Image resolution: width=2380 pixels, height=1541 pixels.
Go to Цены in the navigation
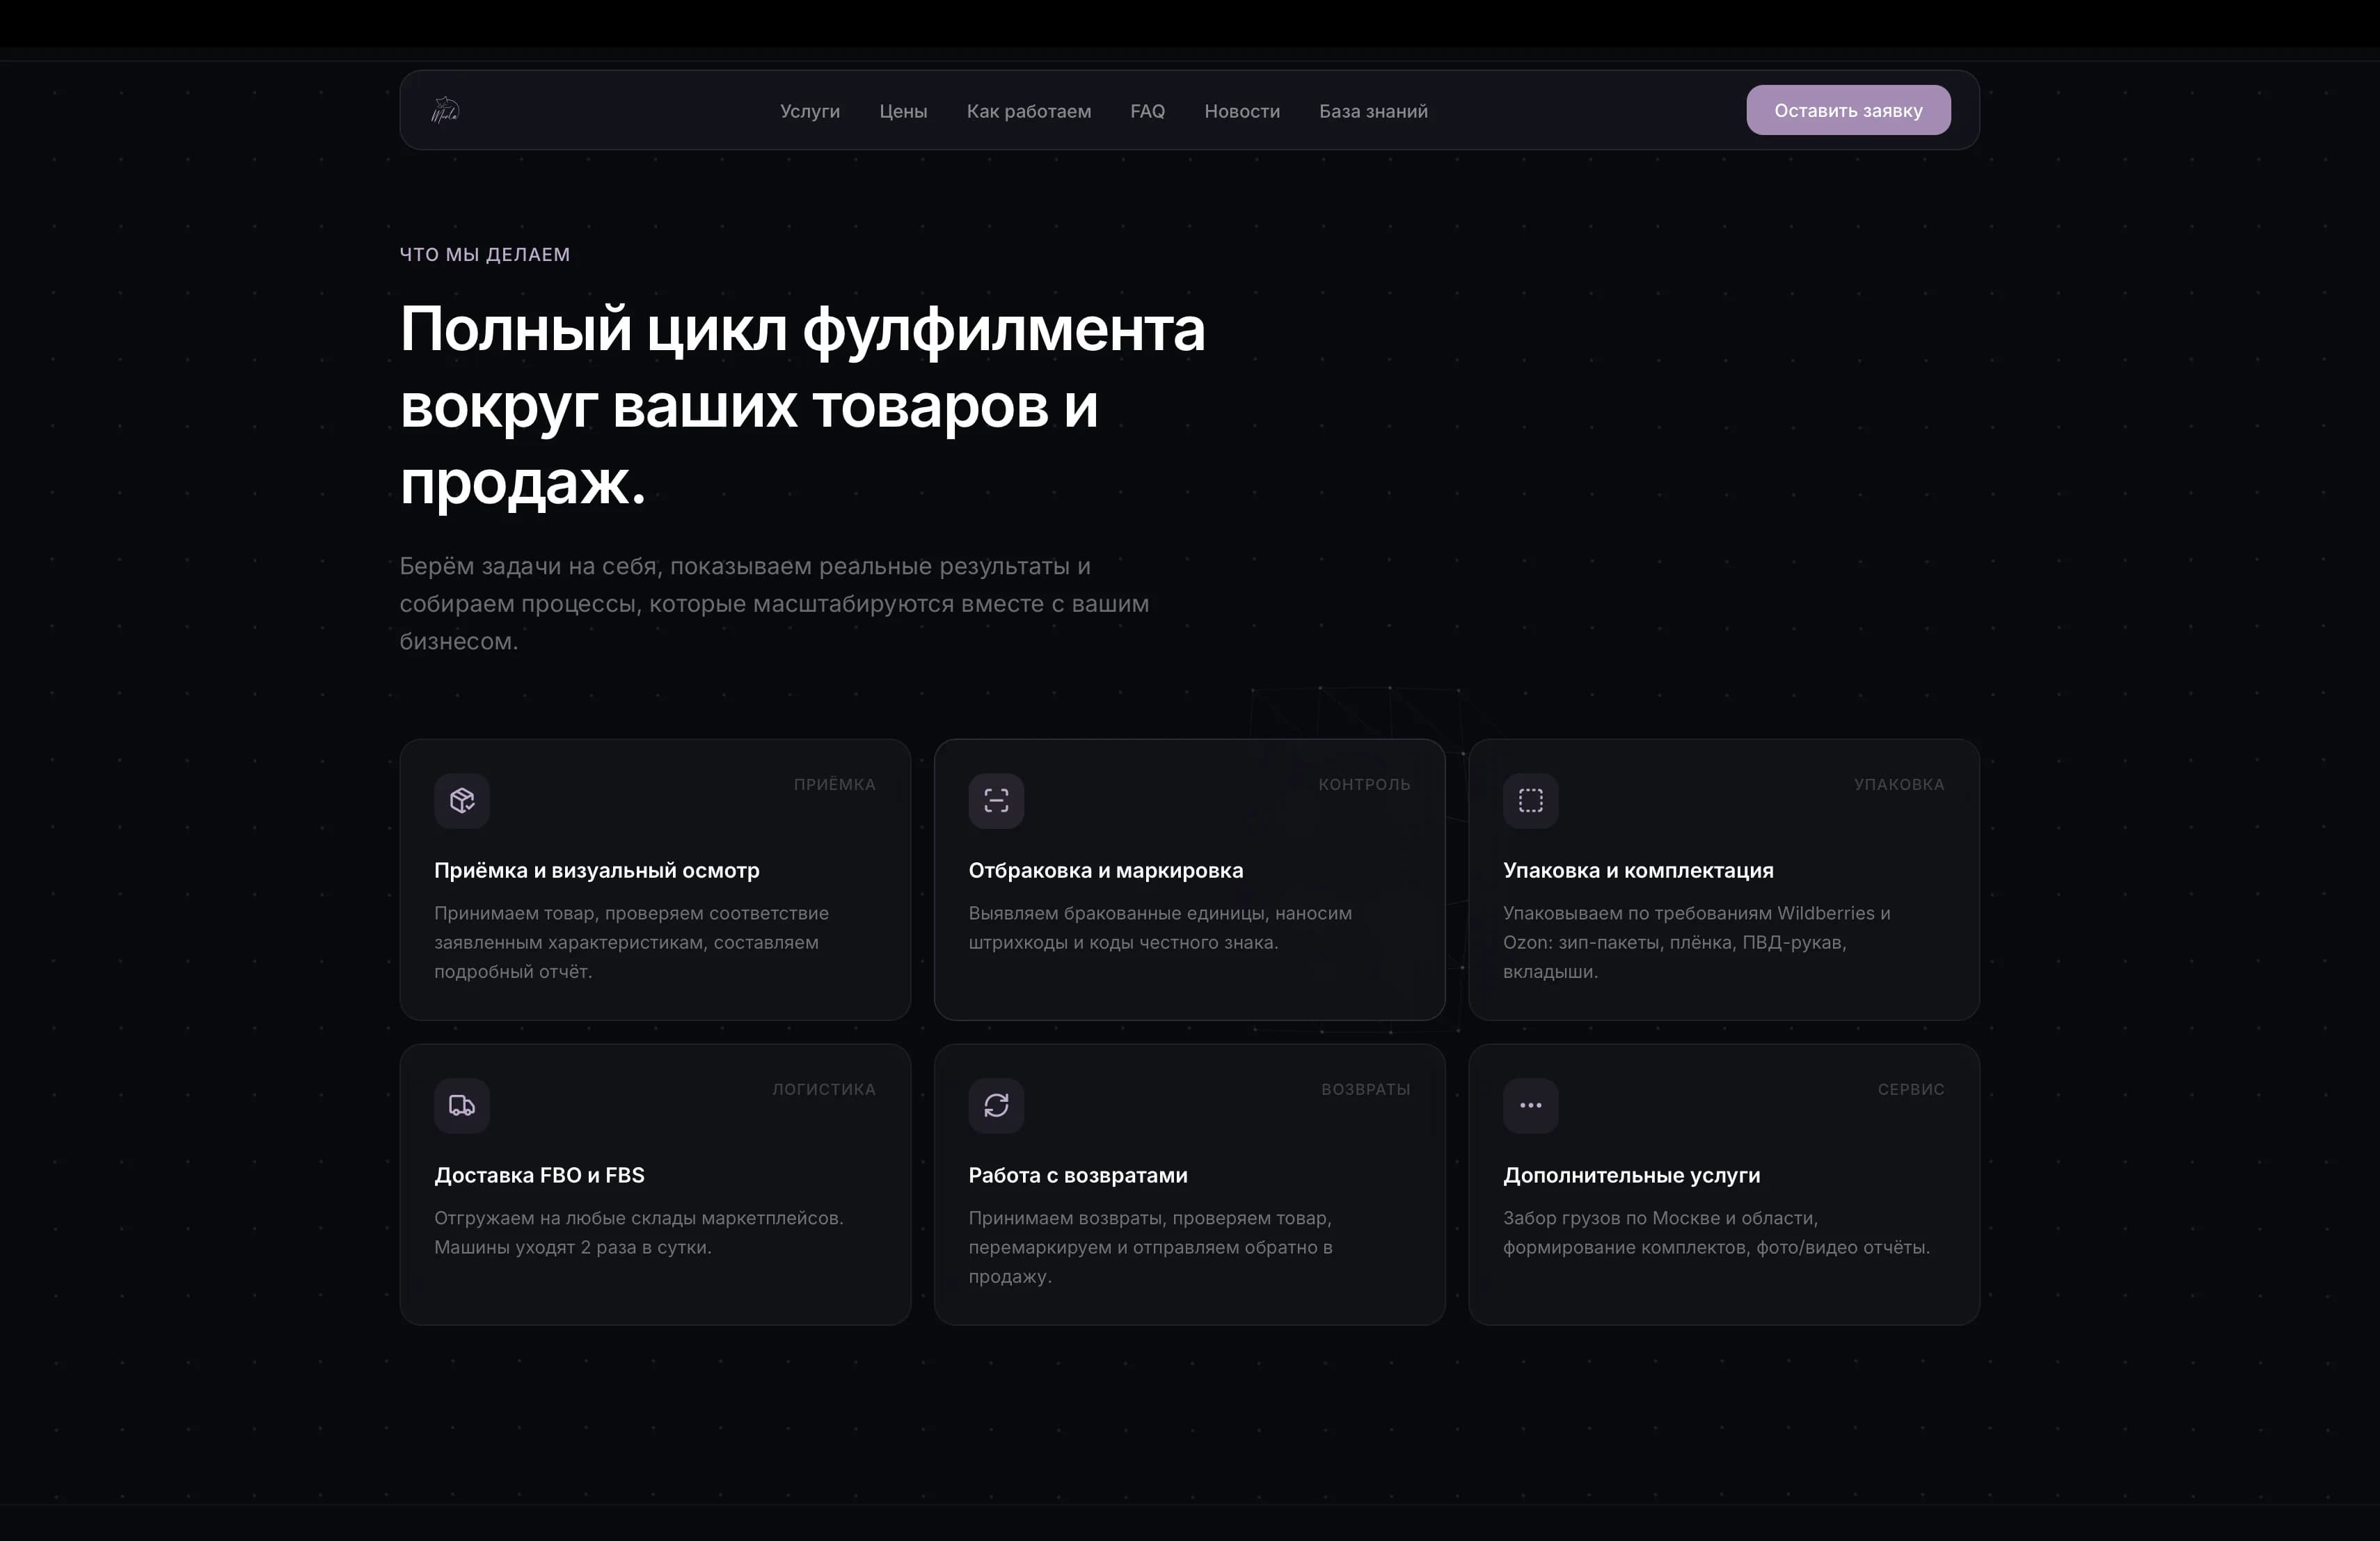tap(903, 111)
